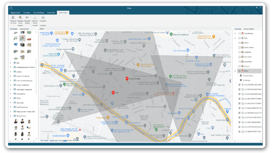Click the Importar Dados icon
Image resolution: width=272 pixels, height=153 pixels.
[35, 18]
